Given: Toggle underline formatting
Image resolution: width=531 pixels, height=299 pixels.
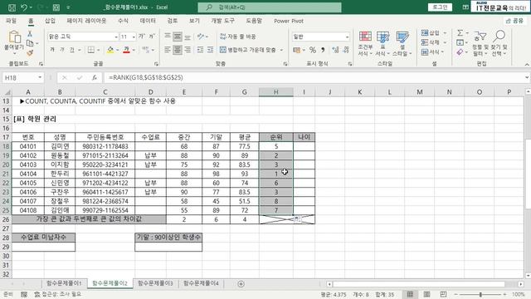Looking at the screenshot, I should (x=72, y=50).
